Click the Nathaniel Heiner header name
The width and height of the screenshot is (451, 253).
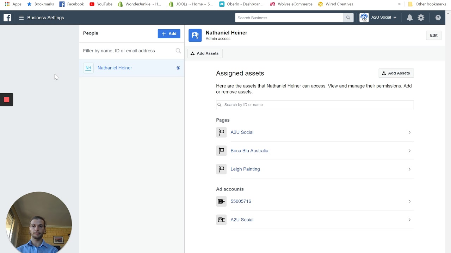(227, 33)
